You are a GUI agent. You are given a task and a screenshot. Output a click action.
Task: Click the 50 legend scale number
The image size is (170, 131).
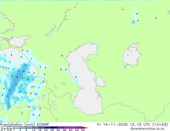pos(83,130)
